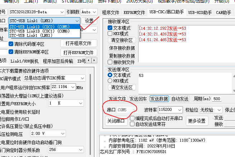Click 打开EEPROM文件 button
Image resolution: width=235 pixels, height=157 pixels.
pos(79,53)
